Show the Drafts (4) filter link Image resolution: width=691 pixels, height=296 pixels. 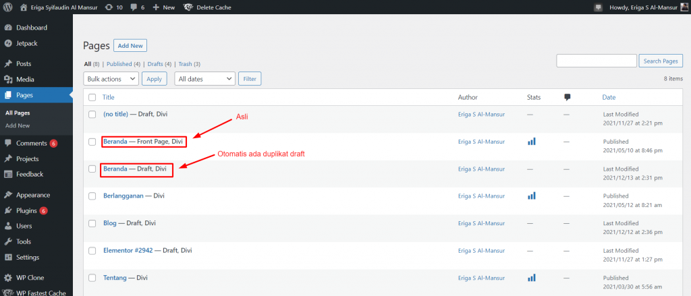159,64
